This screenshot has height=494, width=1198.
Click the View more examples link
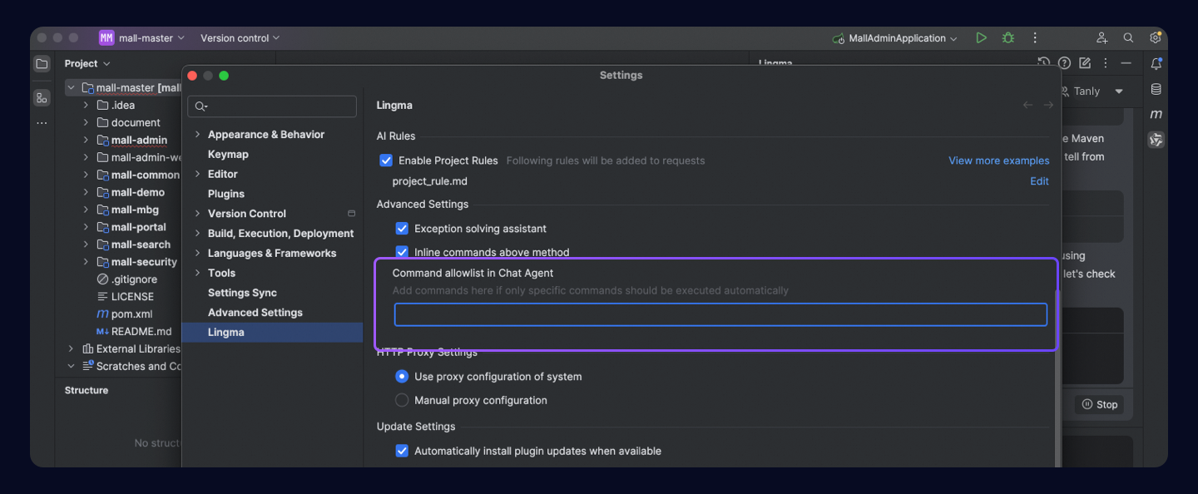[x=998, y=161]
